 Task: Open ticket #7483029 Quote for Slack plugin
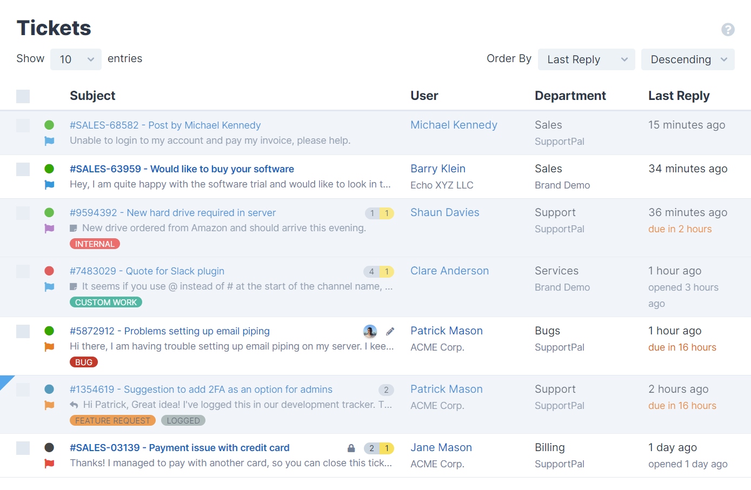[x=147, y=271]
